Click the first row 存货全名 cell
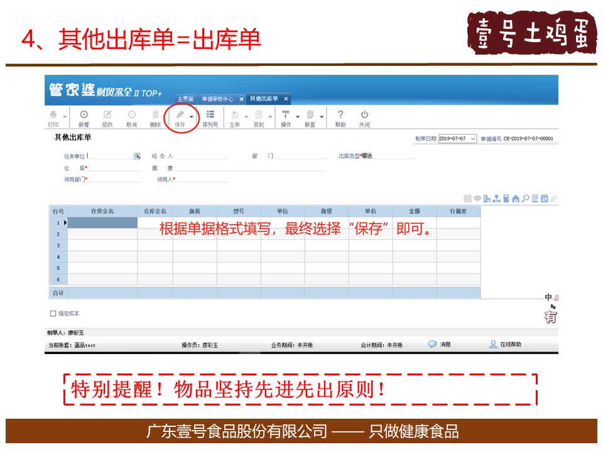603x452 pixels. [102, 223]
